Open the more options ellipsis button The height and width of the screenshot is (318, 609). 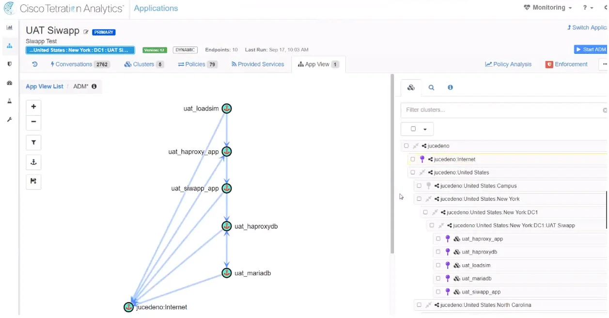(603, 64)
